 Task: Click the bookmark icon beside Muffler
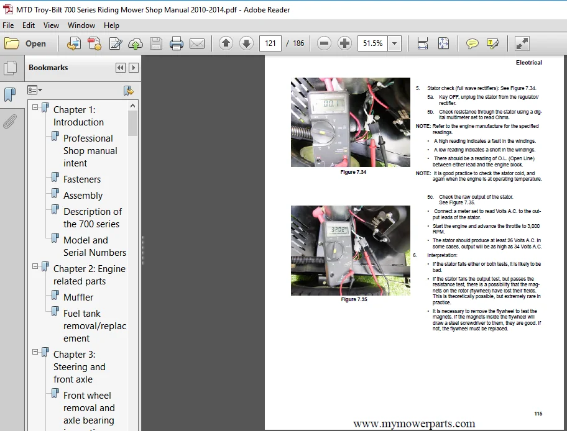point(55,296)
